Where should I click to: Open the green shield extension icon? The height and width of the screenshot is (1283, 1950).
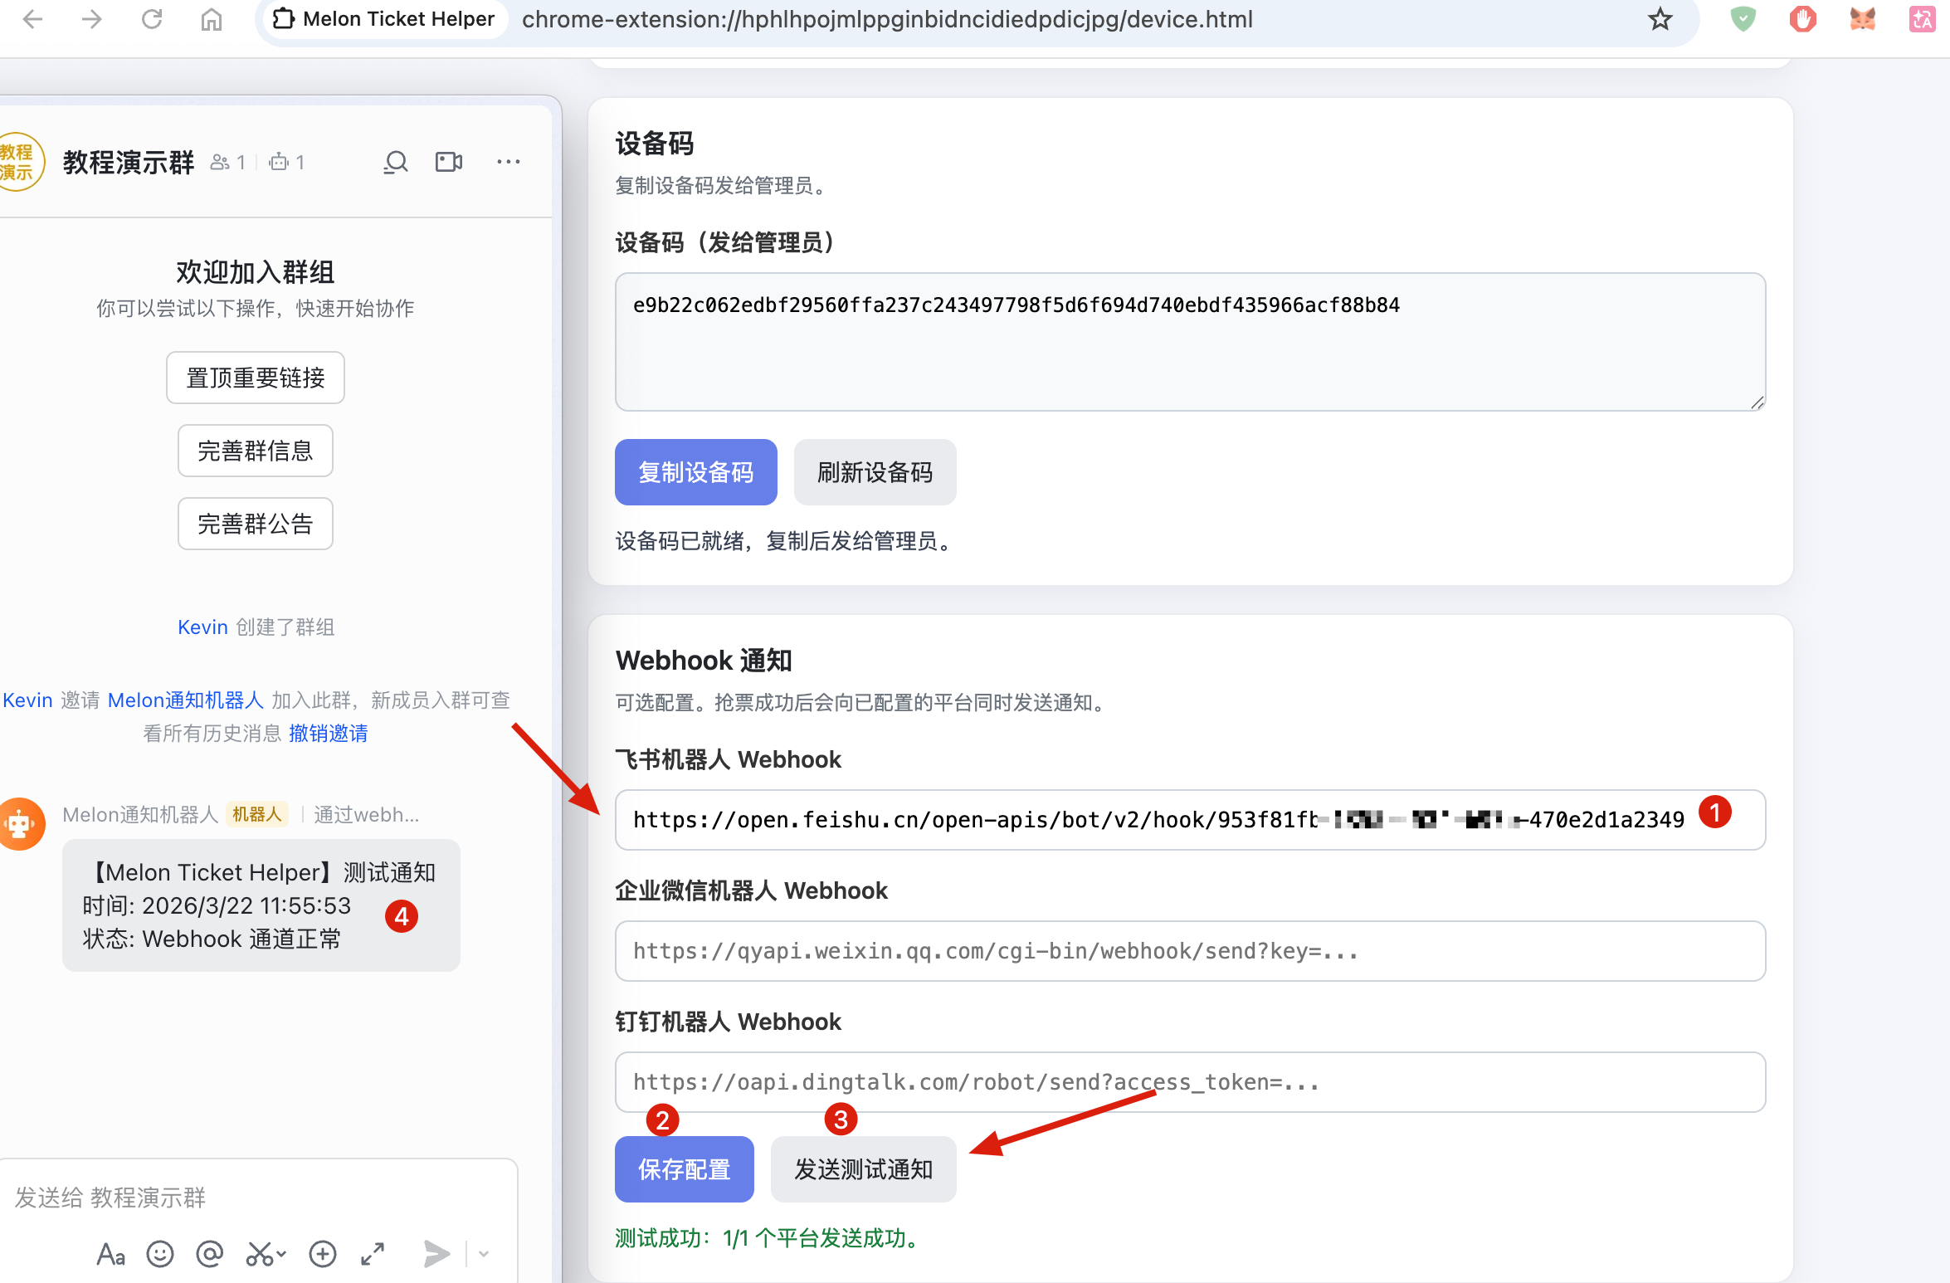click(1743, 18)
